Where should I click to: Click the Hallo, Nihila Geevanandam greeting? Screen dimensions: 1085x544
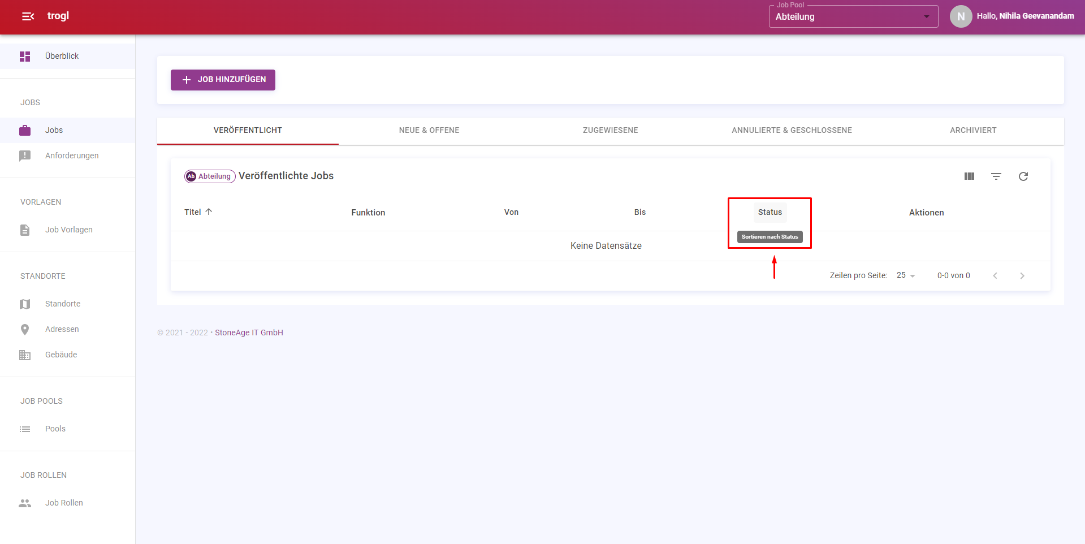pos(1025,16)
